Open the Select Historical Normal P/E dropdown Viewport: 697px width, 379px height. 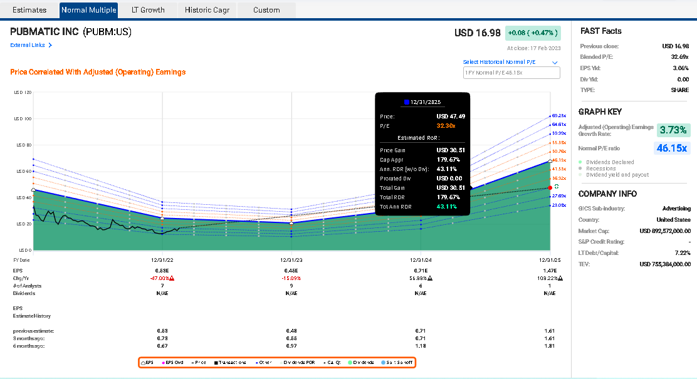point(554,63)
